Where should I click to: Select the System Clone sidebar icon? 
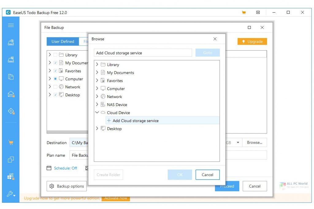point(11,177)
